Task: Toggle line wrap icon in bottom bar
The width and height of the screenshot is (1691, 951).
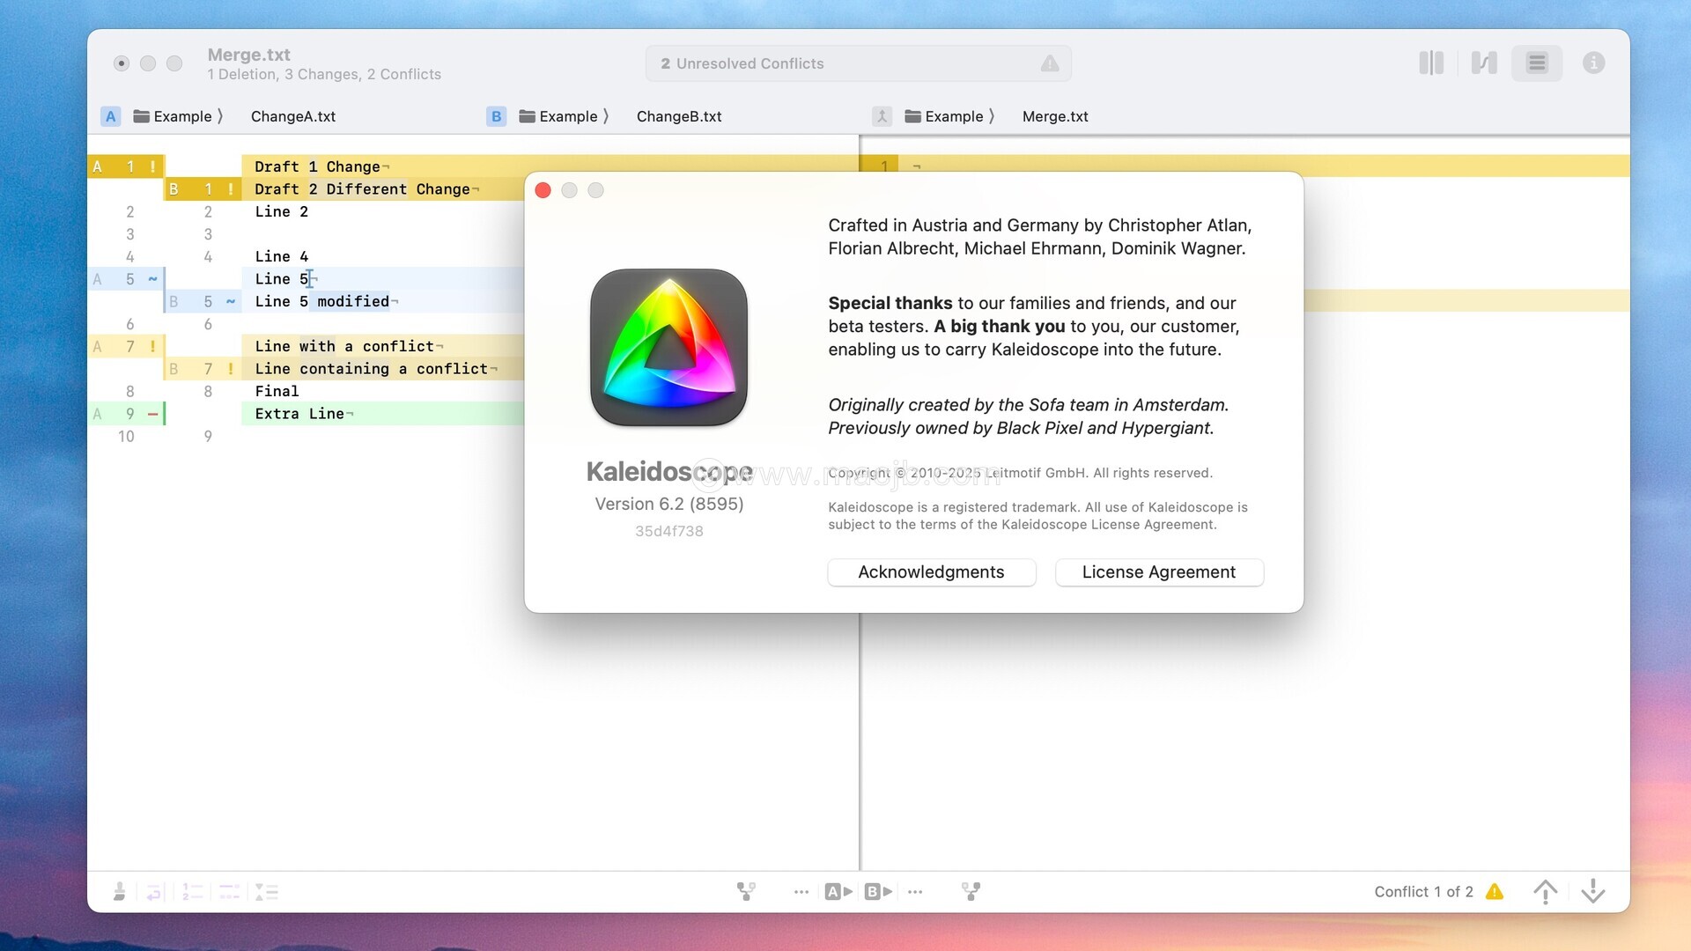Action: click(x=154, y=892)
